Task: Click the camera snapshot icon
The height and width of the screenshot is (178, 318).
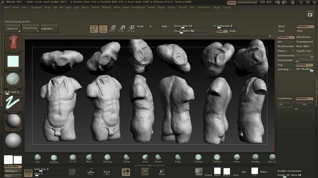Action: point(310,15)
